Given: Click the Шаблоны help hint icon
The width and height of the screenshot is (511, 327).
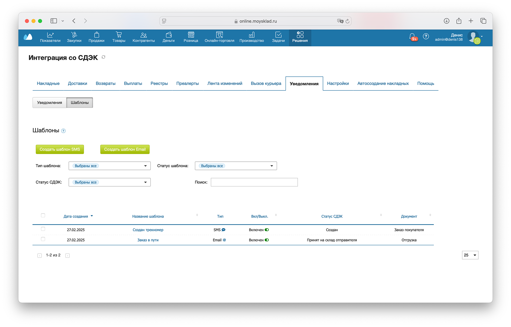Looking at the screenshot, I should click(64, 131).
